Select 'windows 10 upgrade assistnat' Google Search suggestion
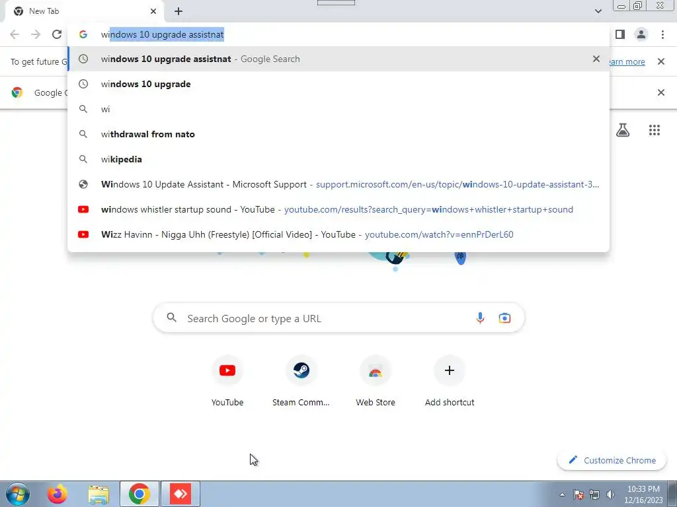The image size is (677, 507). tap(338, 59)
